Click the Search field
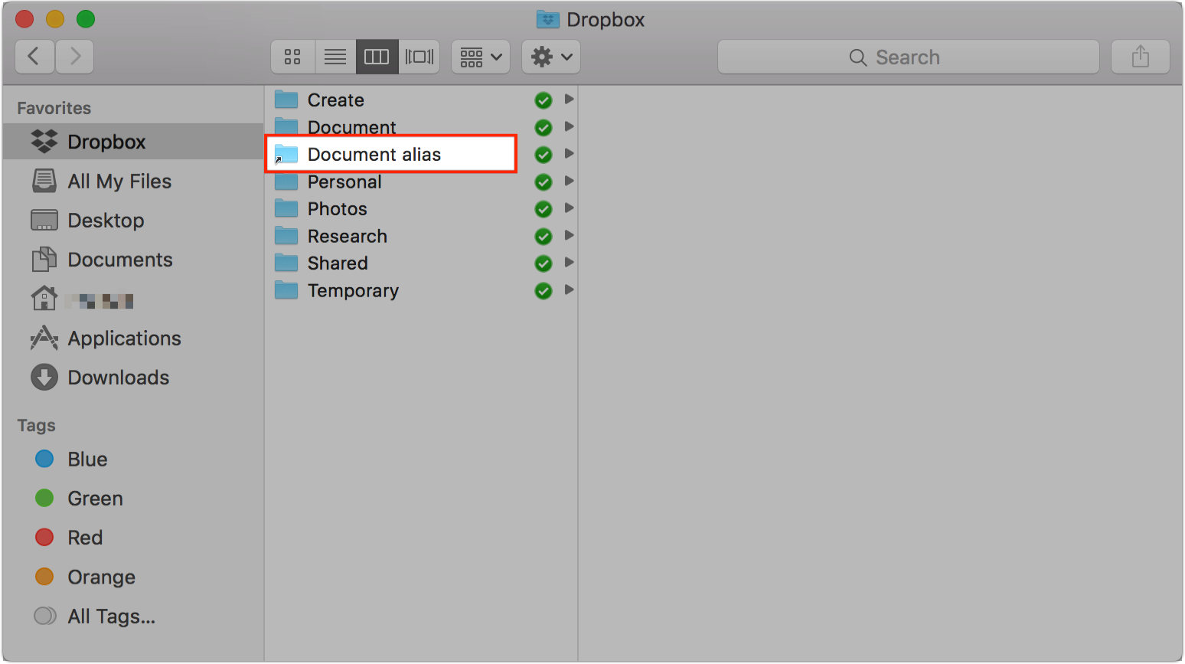This screenshot has width=1185, height=664. click(908, 57)
